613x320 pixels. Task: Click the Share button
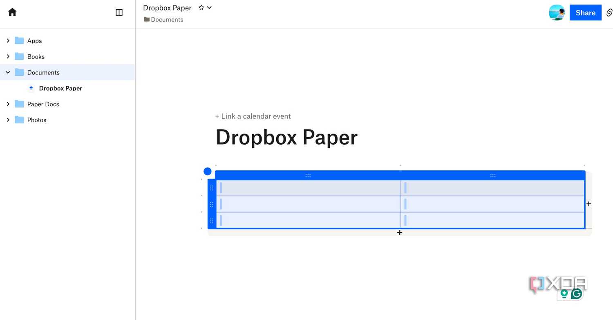[x=585, y=13]
